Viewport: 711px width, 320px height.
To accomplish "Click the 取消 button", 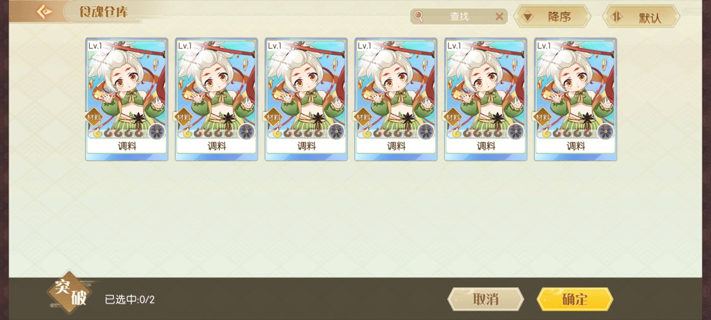I will (x=486, y=299).
